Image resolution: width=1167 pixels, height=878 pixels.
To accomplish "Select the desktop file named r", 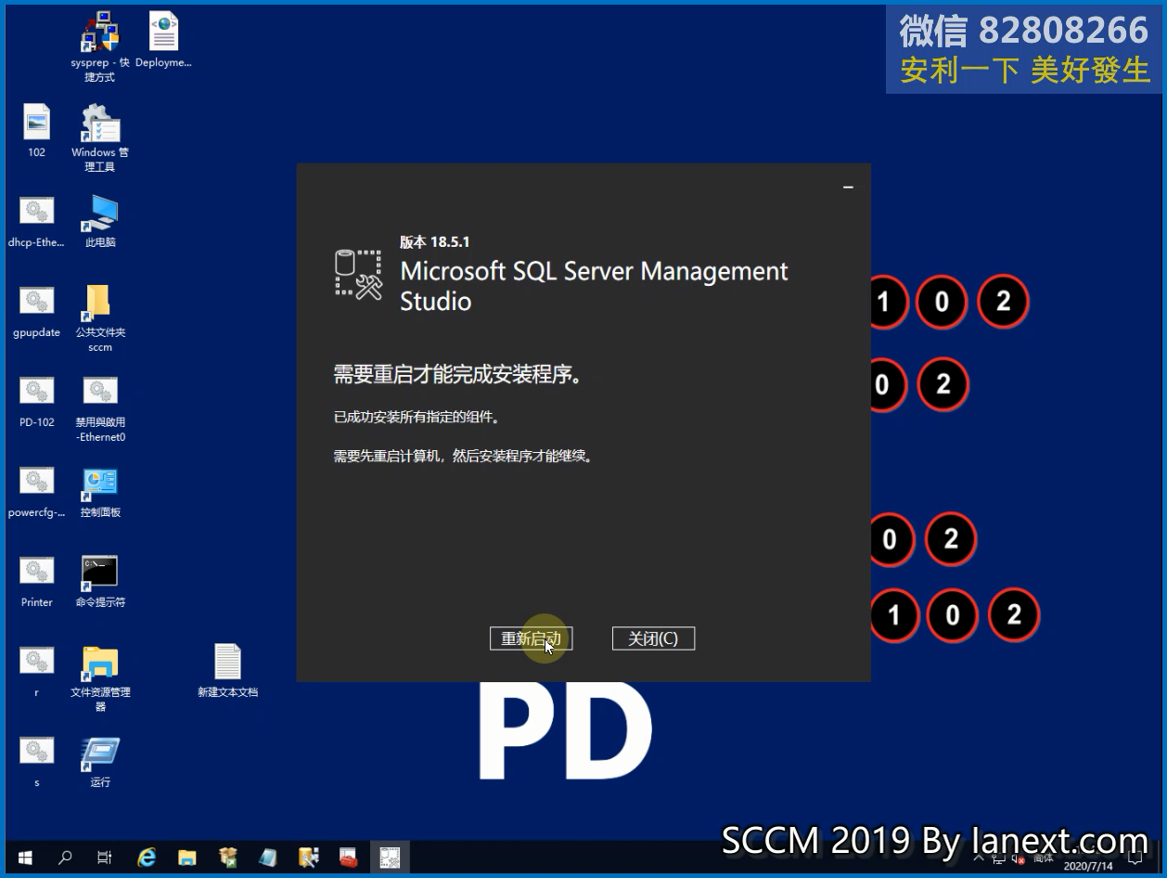I will point(37,671).
